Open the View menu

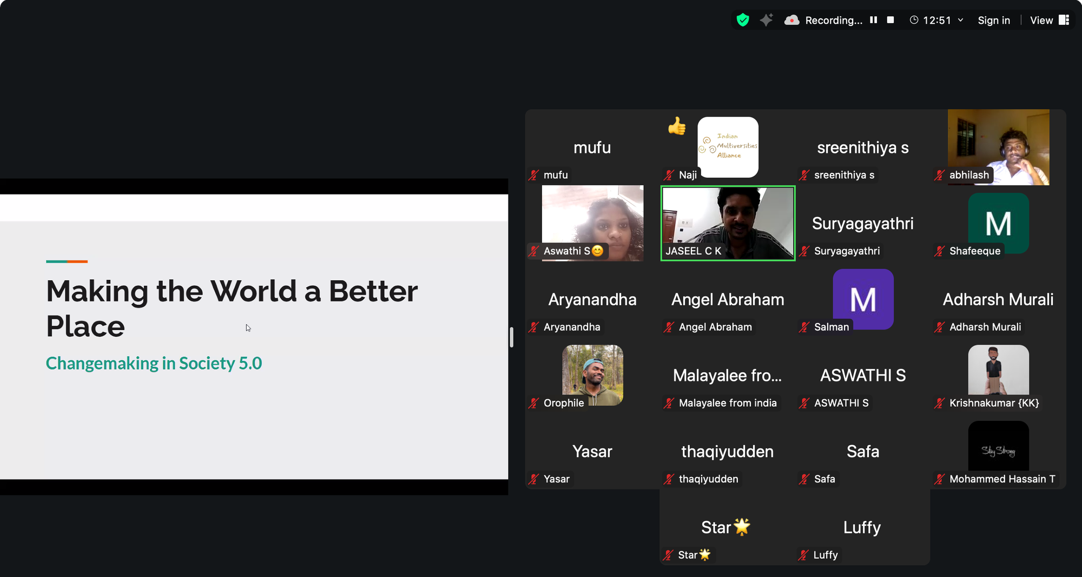(x=1041, y=20)
